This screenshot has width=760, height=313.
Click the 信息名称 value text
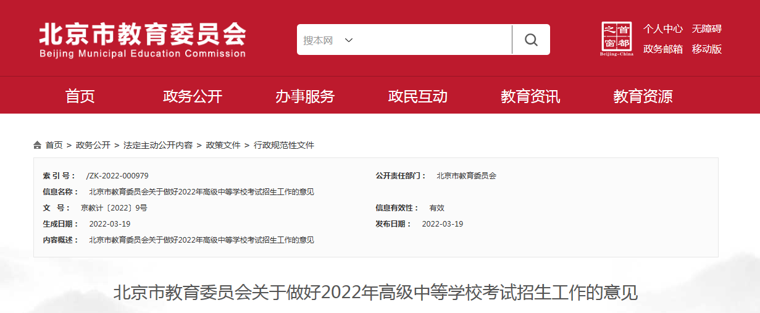pyautogui.click(x=201, y=192)
